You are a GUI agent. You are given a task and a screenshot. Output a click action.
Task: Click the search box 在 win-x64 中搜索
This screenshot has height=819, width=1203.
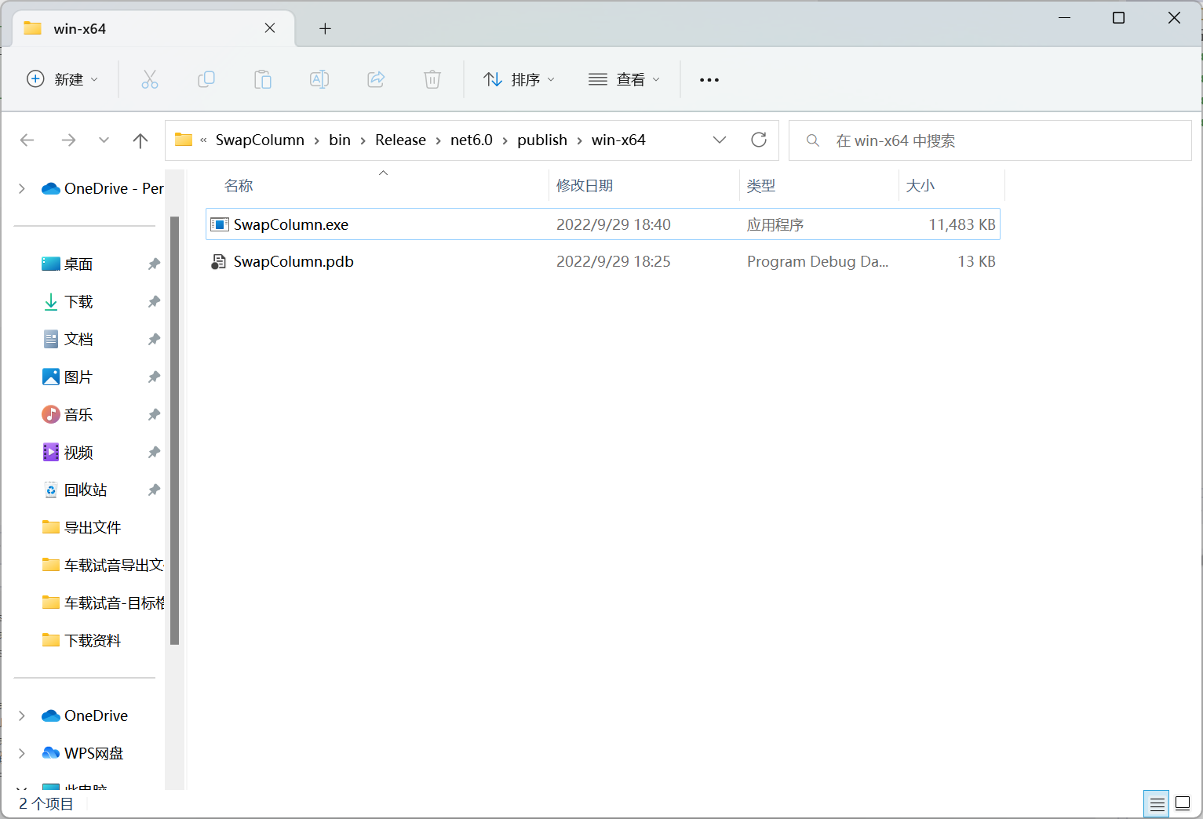coord(990,140)
